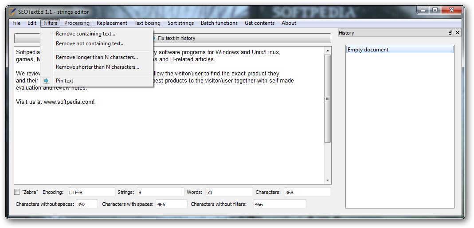Viewport: 474px width, 228px height.
Task: Open the Batch functions menu
Action: 219,23
